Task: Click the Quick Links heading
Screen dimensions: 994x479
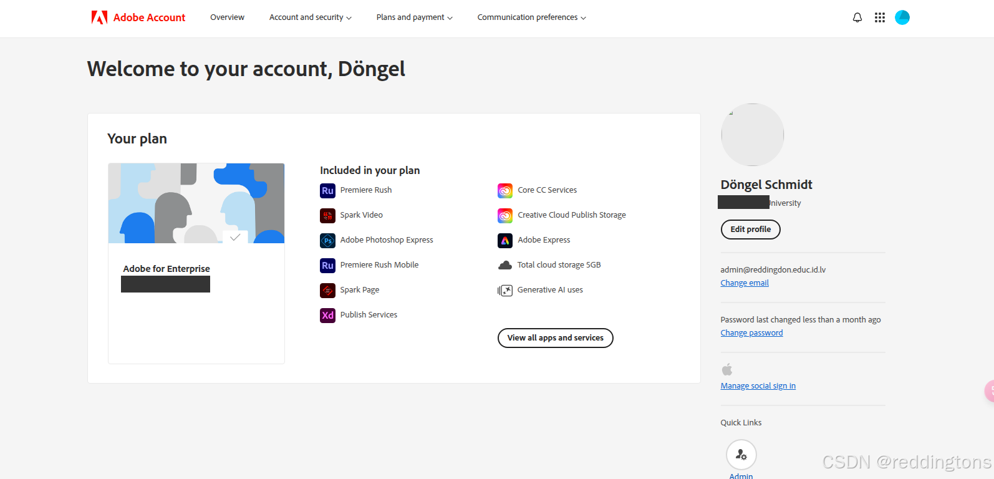Action: pyautogui.click(x=741, y=423)
